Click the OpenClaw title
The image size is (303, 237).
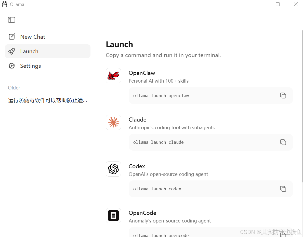[x=142, y=73]
